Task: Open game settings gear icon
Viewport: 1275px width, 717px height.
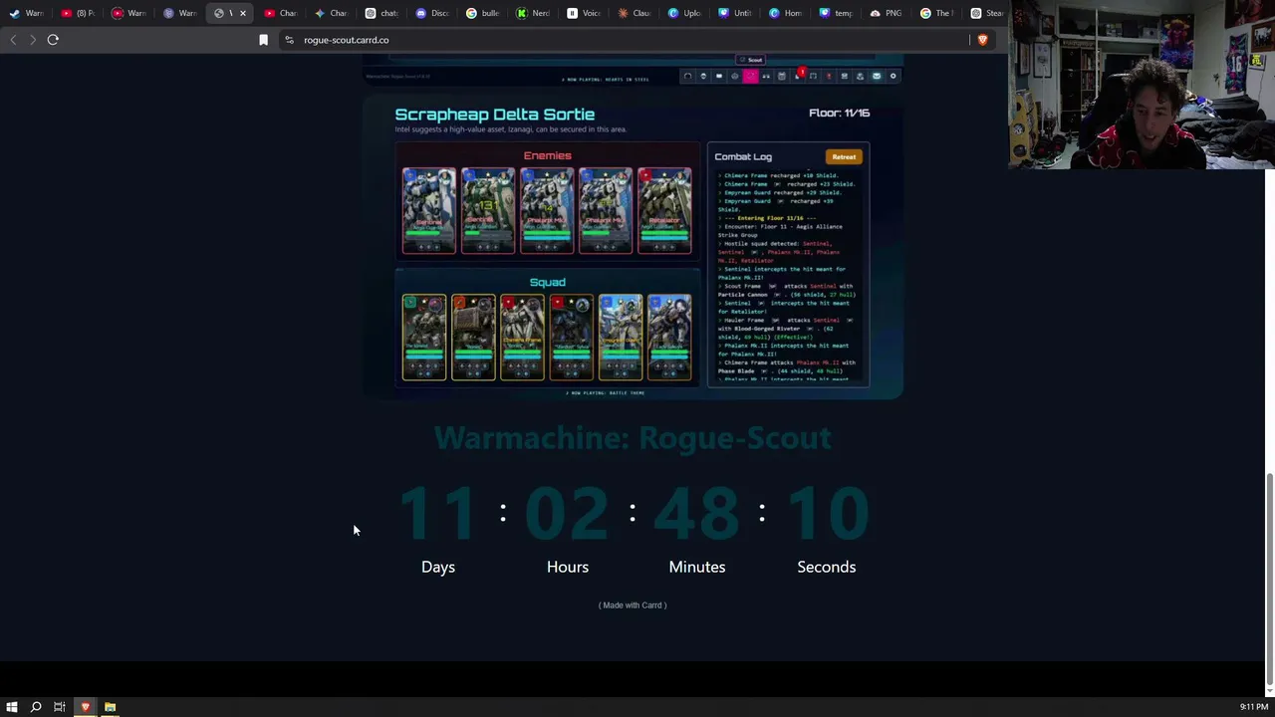Action: coord(892,76)
